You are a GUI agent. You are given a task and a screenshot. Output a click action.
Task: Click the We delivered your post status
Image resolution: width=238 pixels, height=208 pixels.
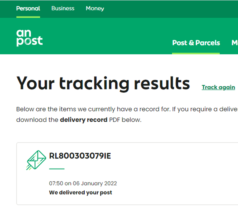(x=81, y=193)
